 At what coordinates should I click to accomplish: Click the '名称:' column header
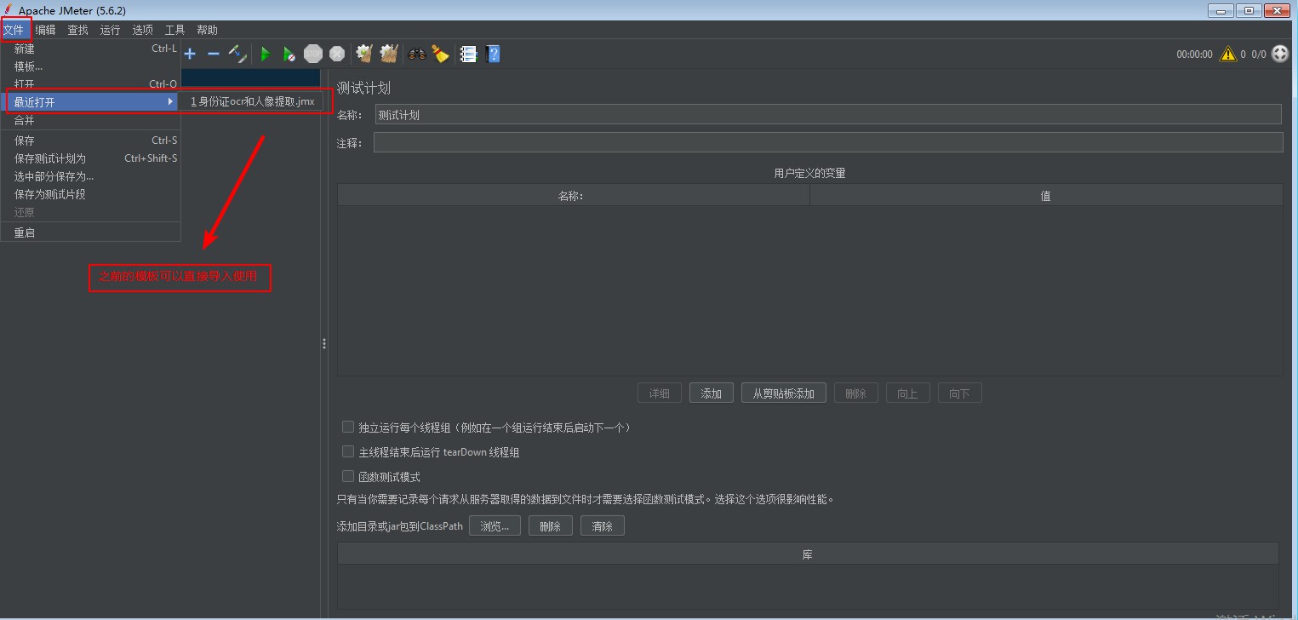click(573, 195)
